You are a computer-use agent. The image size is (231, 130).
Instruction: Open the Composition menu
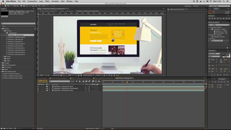coord(32,1)
